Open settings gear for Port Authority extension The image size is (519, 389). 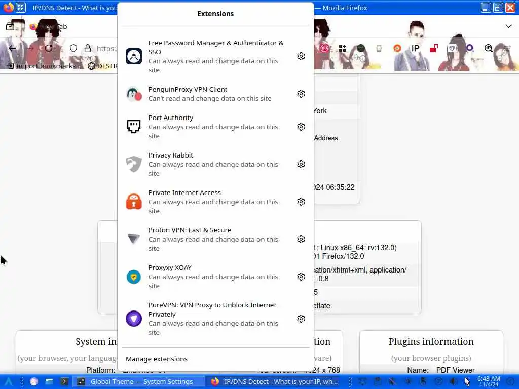pyautogui.click(x=301, y=127)
